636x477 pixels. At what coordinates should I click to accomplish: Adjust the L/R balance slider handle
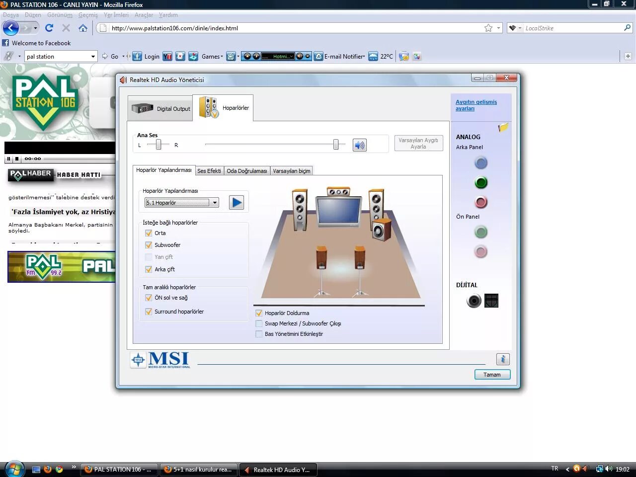point(159,145)
